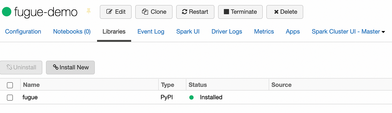Click the fugue-demo cluster title
The height and width of the screenshot is (113, 392).
[46, 12]
